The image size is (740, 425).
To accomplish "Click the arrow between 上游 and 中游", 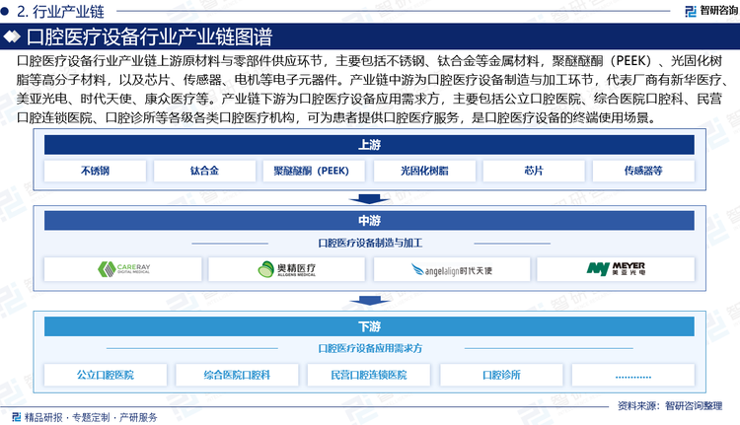I will [369, 198].
